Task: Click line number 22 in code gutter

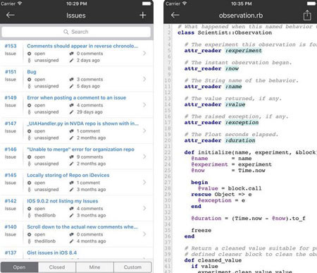Action: coord(168,152)
